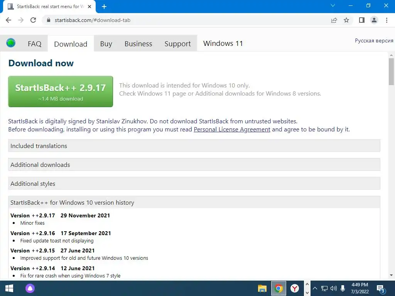Click the microphone tray icon
Image resolution: width=395 pixels, height=296 pixels.
click(x=343, y=288)
